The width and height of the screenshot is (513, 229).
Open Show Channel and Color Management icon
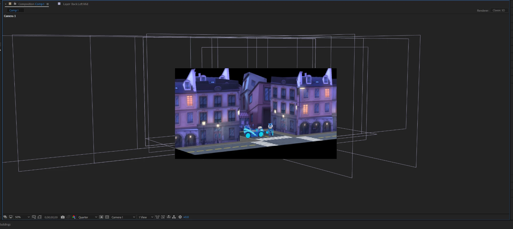tap(74, 217)
